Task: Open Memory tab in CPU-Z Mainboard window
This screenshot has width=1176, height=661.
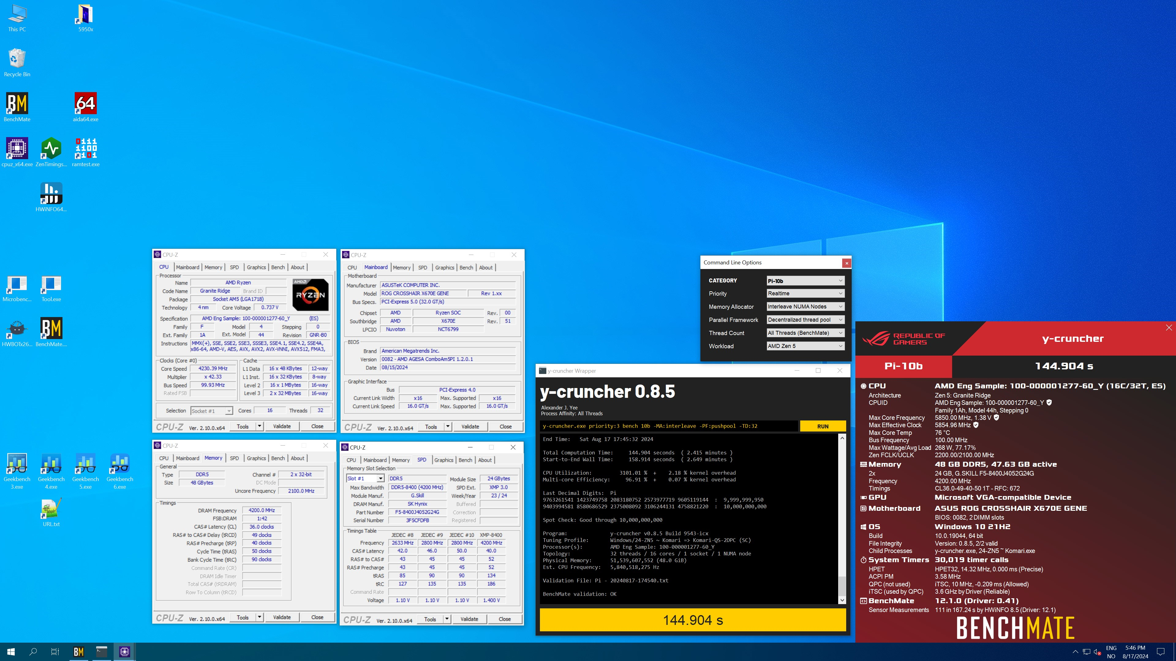Action: (402, 268)
